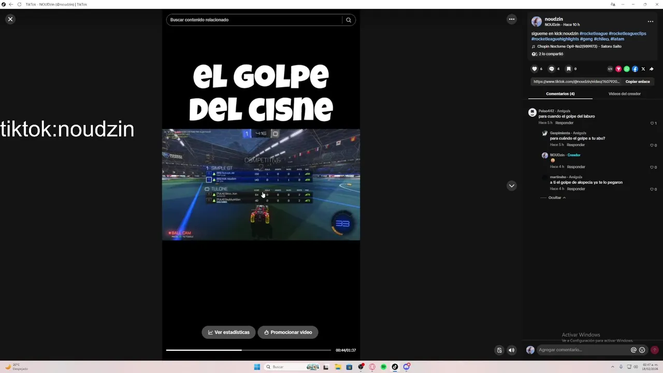The height and width of the screenshot is (373, 663).
Task: Open post options dots beside noudzin
Action: click(x=651, y=22)
